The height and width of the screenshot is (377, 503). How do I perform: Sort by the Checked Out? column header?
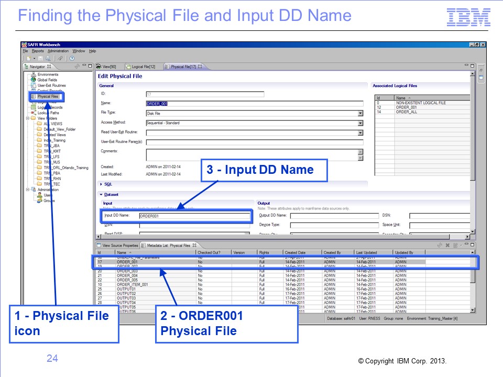tap(213, 252)
